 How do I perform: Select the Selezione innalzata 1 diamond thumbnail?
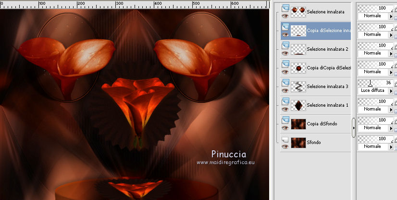coord(298,105)
